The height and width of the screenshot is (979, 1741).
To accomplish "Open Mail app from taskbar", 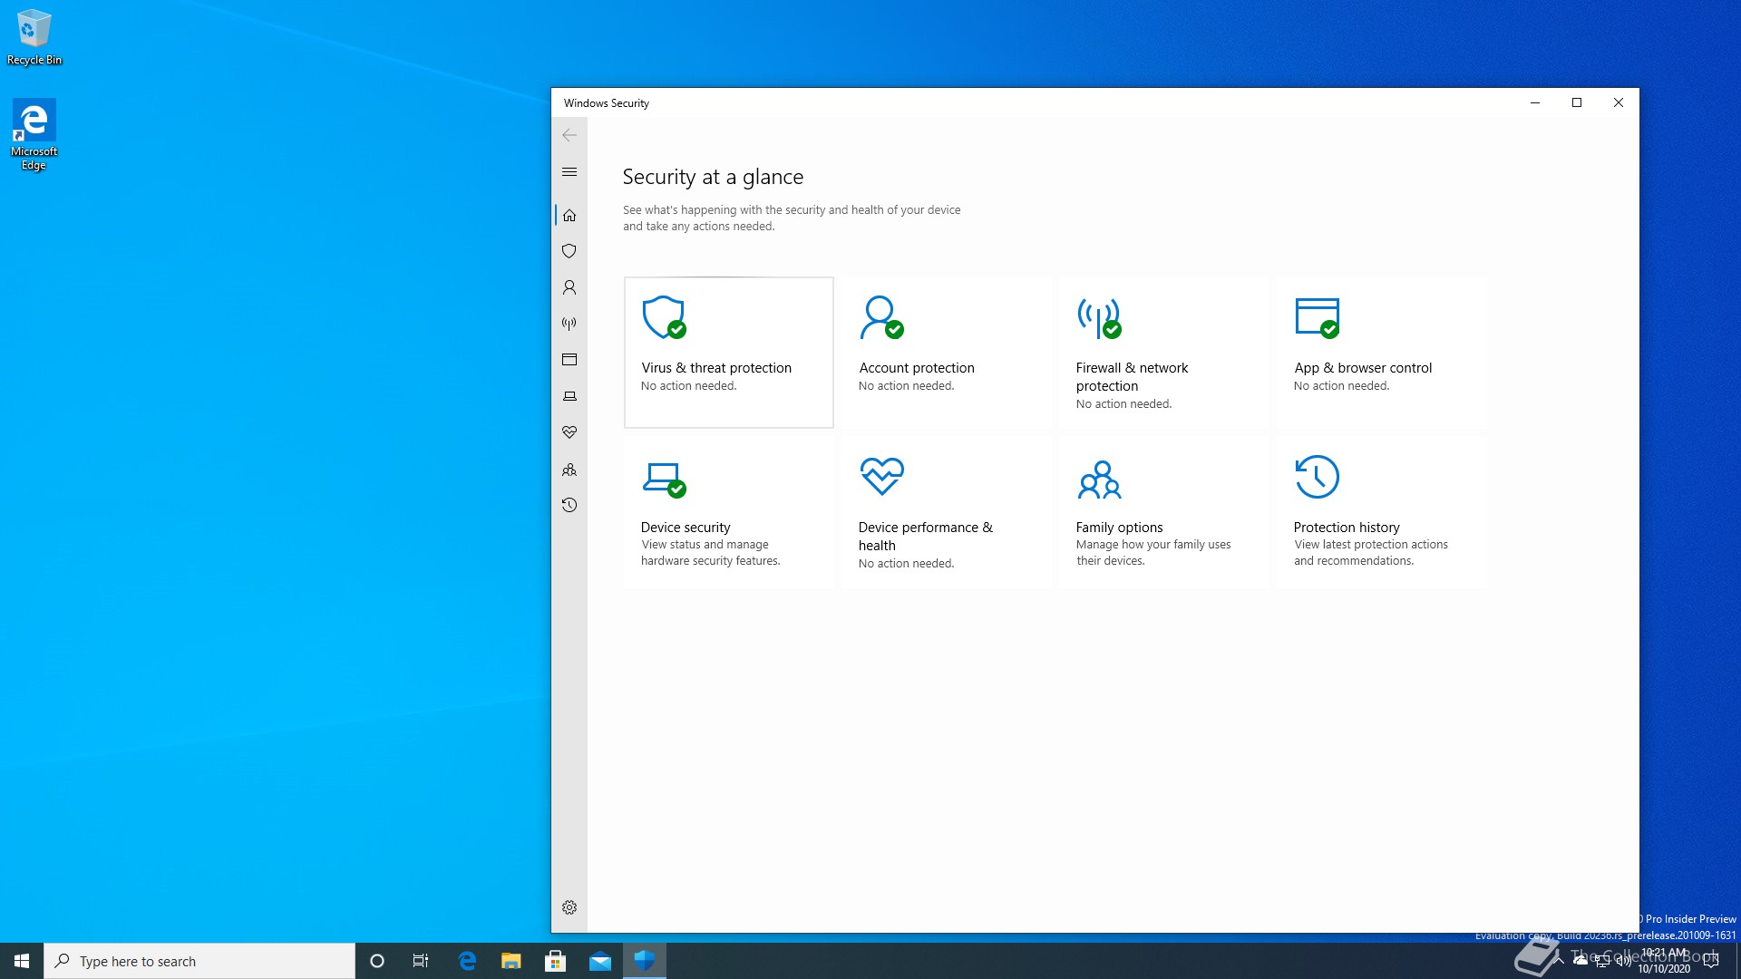I will coord(600,961).
